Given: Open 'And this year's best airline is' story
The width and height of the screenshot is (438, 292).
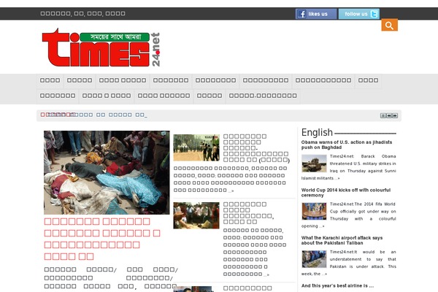Looking at the screenshot, I should [x=337, y=286].
